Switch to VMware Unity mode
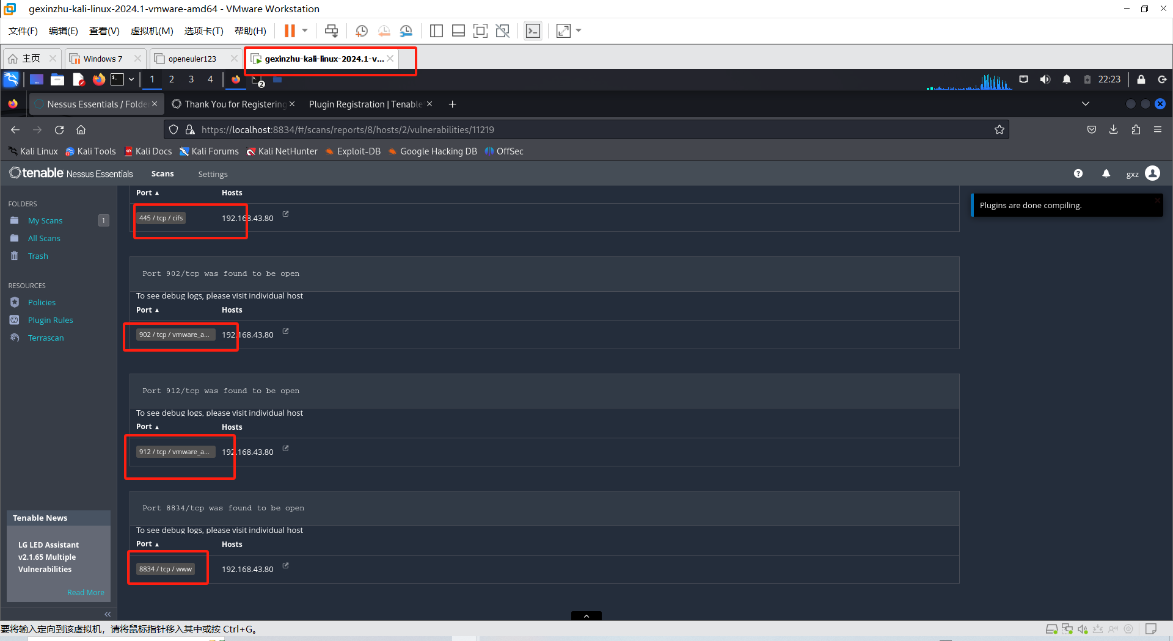Screen dimensions: 1173x641 503,31
